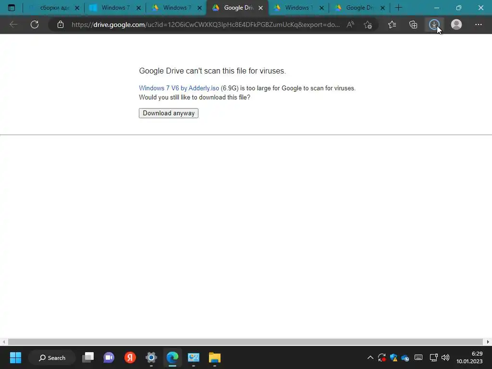492x369 pixels.
Task: Open the network status tray icon
Action: tap(434, 357)
